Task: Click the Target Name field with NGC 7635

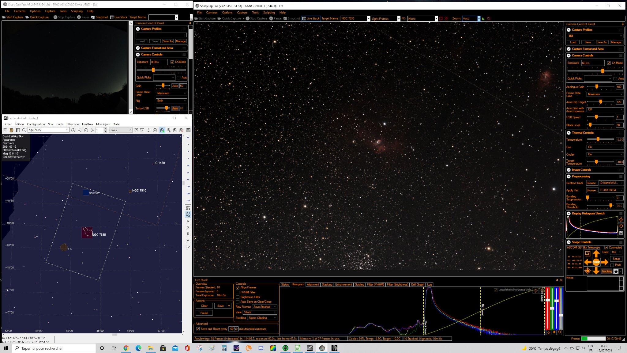Action: tap(355, 19)
